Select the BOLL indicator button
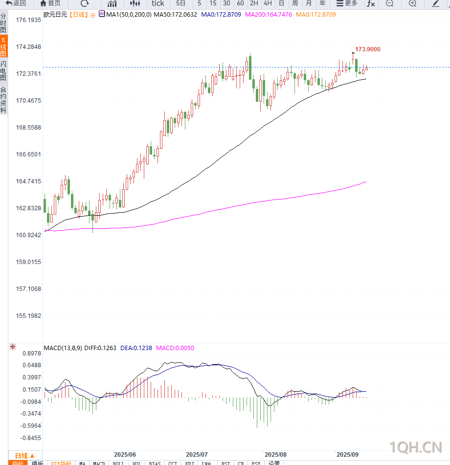The image size is (450, 465). click(x=118, y=463)
